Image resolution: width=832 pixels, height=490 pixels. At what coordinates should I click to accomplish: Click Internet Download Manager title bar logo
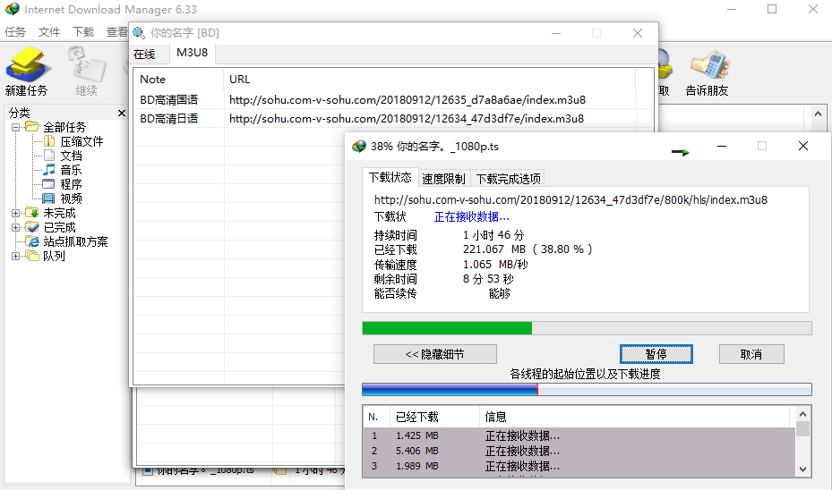[12, 9]
